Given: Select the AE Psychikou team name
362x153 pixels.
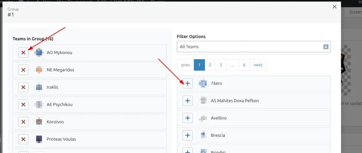Looking at the screenshot, I should tap(59, 104).
